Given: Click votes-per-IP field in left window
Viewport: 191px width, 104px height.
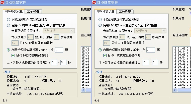Looking at the screenshot, I should pos(59,50).
